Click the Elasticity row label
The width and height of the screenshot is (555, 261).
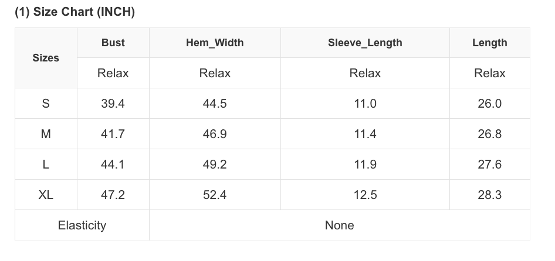(x=82, y=225)
